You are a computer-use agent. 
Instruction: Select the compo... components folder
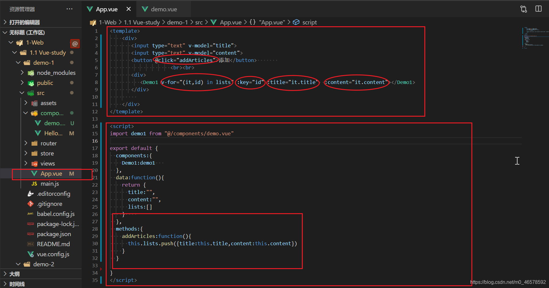pyautogui.click(x=52, y=113)
